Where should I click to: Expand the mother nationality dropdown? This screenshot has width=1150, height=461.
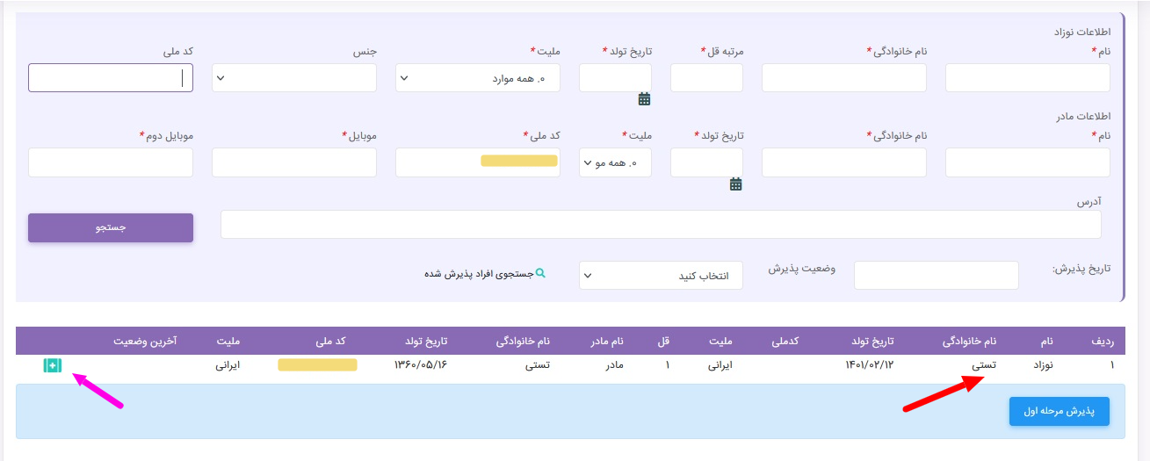pyautogui.click(x=614, y=162)
